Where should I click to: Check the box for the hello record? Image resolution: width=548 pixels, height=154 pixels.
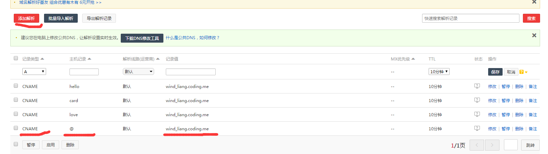[x=16, y=86]
